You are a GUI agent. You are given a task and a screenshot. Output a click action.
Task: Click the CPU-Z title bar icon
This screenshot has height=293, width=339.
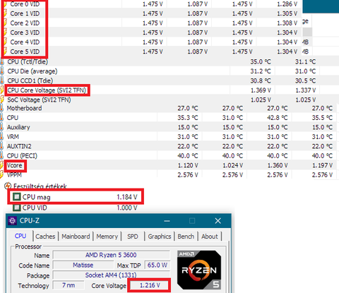(12, 221)
